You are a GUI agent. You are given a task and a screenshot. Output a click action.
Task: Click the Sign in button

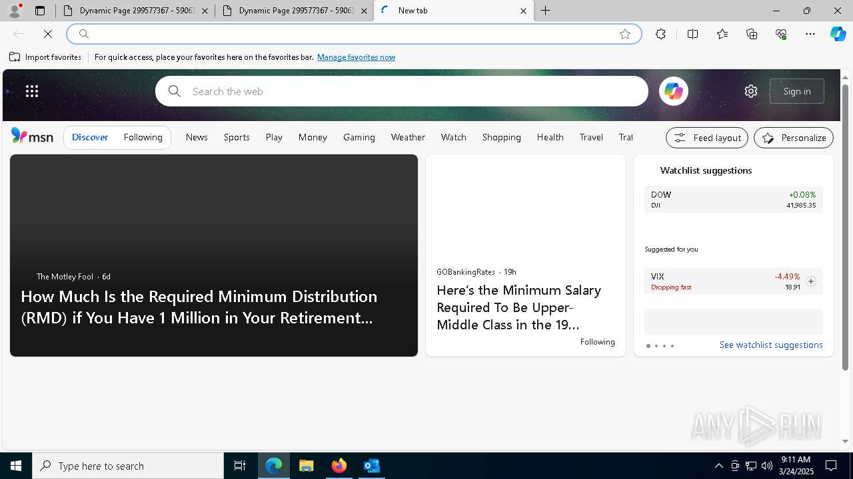(x=797, y=91)
